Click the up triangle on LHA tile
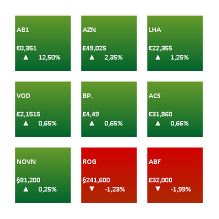219x219 pixels. tap(158, 57)
